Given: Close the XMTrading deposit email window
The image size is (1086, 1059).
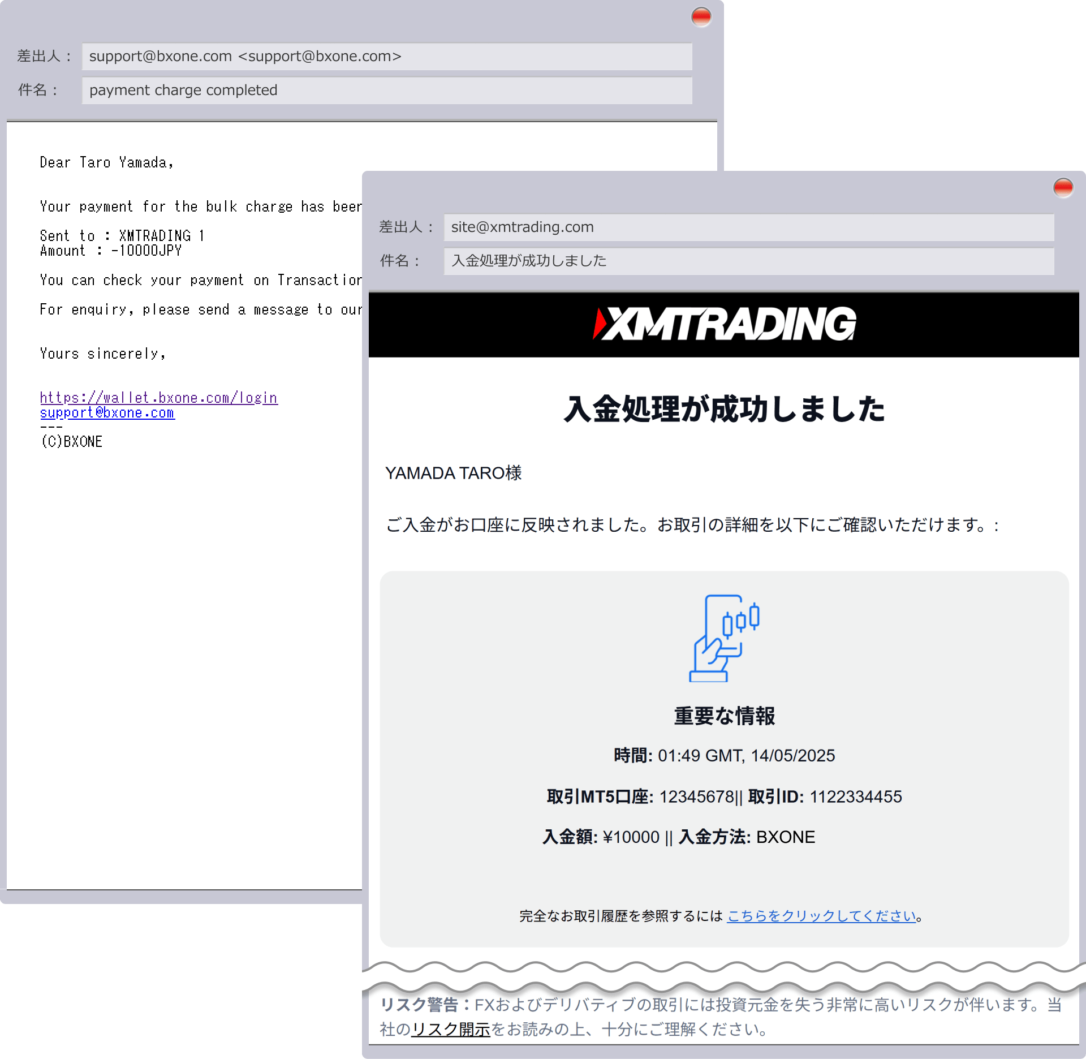Looking at the screenshot, I should point(1063,187).
